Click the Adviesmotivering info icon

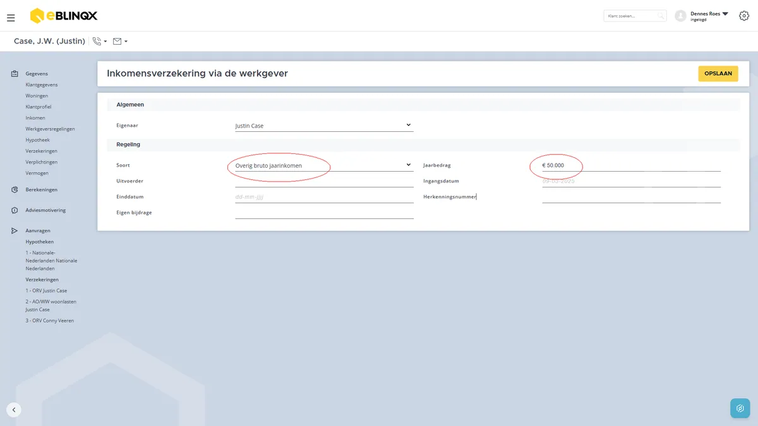point(15,210)
